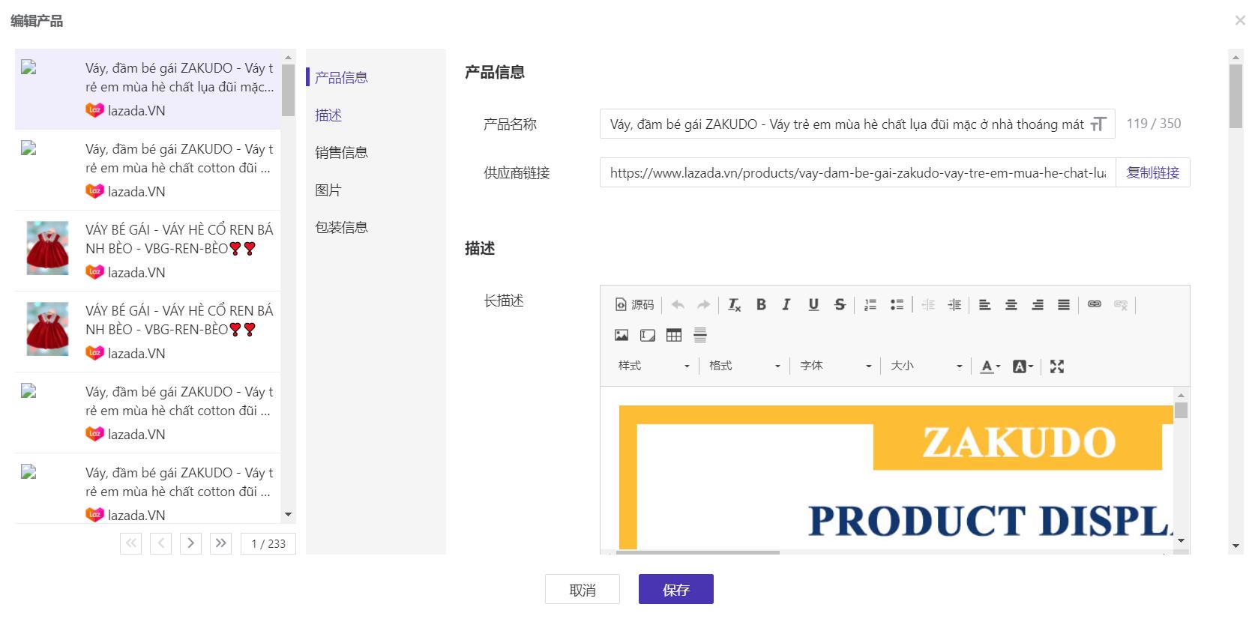Close the 编辑产品 dialog

click(1240, 21)
